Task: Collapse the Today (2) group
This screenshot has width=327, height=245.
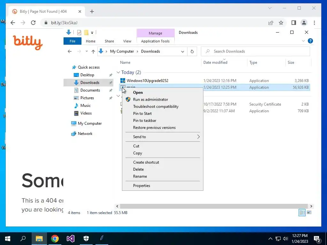Action: (118, 72)
